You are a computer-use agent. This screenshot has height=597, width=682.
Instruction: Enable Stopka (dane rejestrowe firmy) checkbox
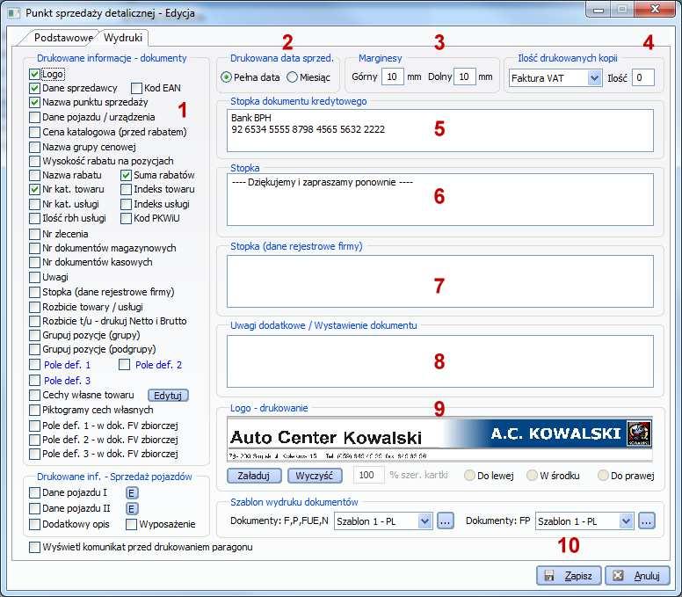(x=35, y=292)
